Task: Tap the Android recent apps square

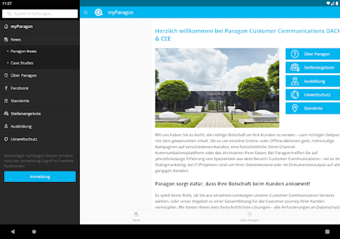Action: (327, 232)
